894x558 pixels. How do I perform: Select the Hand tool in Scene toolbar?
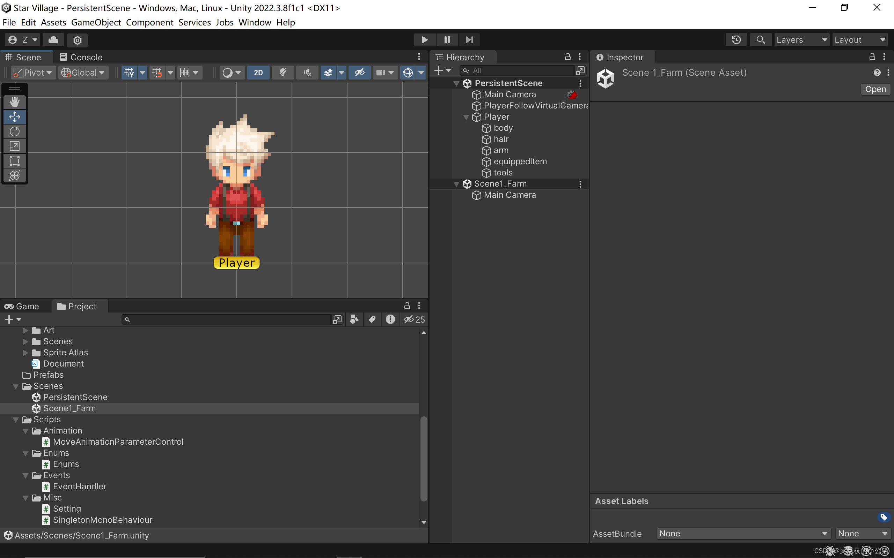point(15,102)
